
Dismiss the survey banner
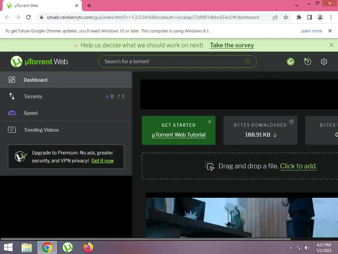coord(331,45)
